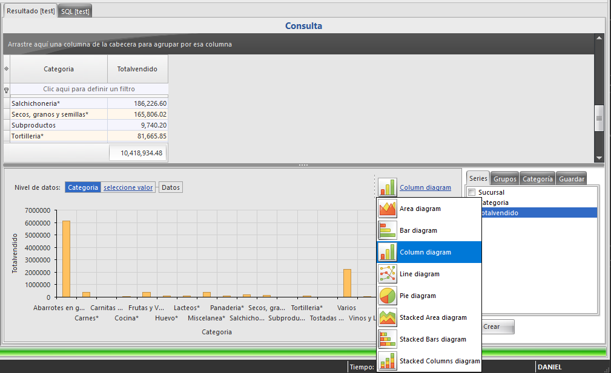
Task: Click the filter icon in the grid filter row
Action: point(6,89)
